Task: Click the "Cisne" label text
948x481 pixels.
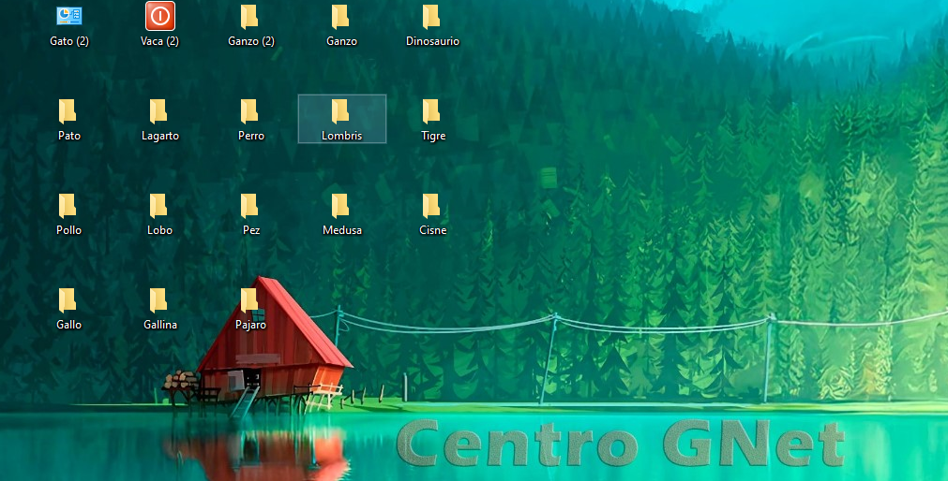Action: tap(433, 230)
